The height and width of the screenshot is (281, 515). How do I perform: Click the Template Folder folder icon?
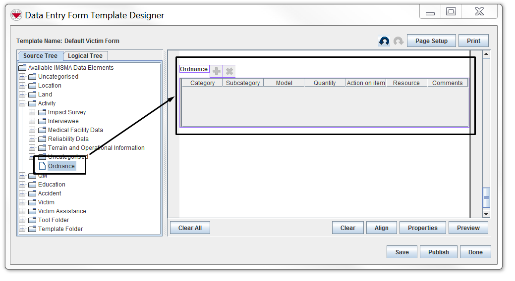(x=32, y=229)
